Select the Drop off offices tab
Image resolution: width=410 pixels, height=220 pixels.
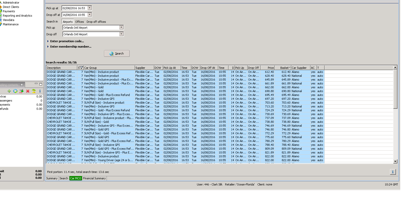pos(96,22)
